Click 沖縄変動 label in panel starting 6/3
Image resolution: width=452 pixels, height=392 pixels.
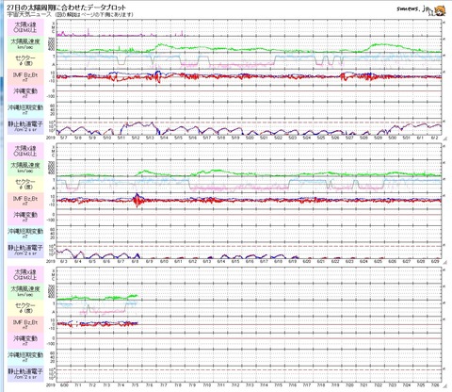click(25, 217)
